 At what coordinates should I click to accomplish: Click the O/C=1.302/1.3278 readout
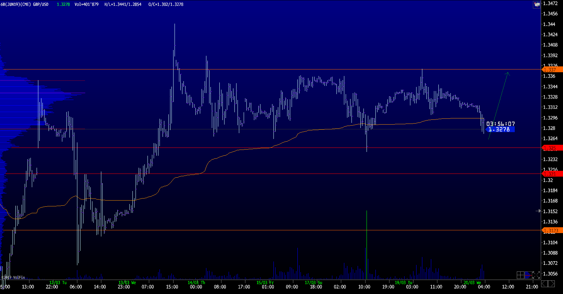tap(166, 4)
